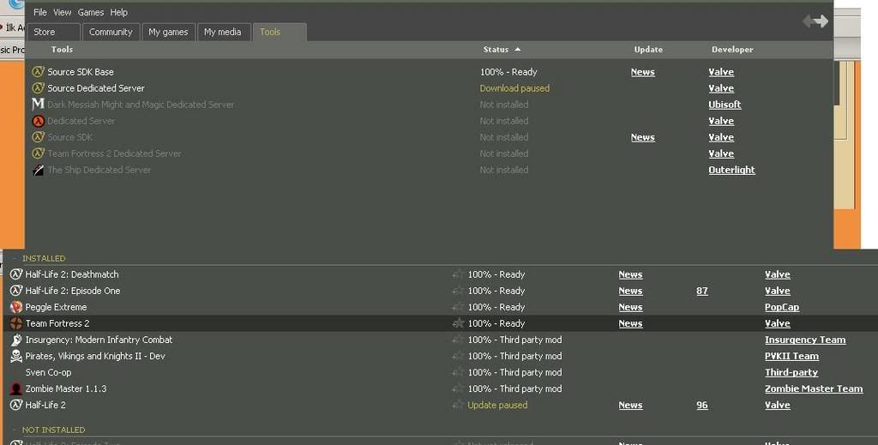This screenshot has width=878, height=445.
Task: Click The Ship Dedicated Server icon
Action: click(38, 170)
